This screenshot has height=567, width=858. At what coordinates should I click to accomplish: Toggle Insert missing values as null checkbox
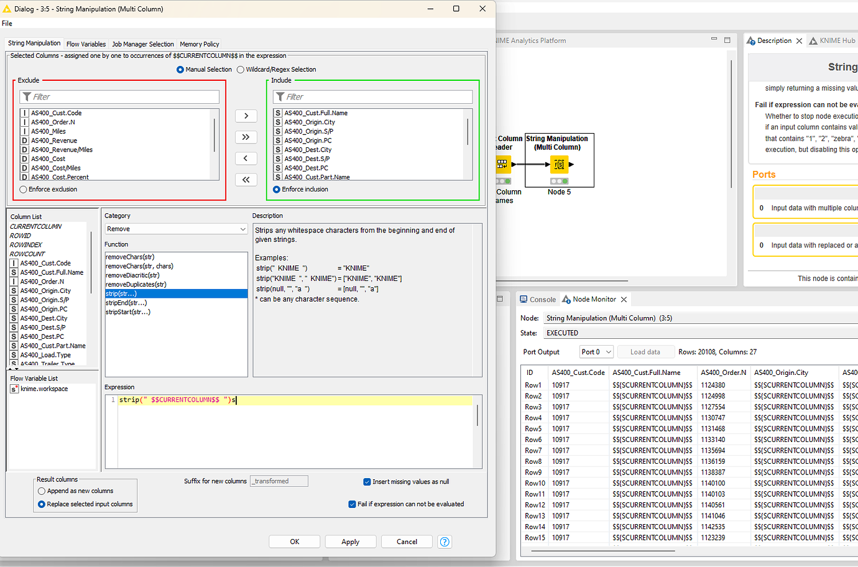[x=367, y=482]
